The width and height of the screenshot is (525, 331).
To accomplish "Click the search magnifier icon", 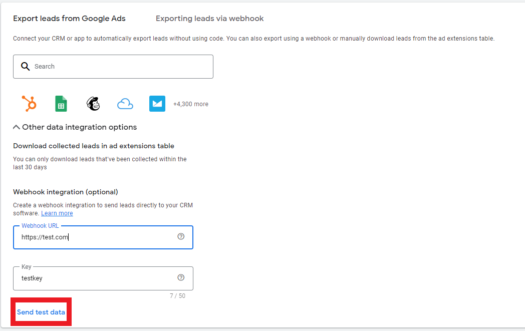I will (x=25, y=66).
